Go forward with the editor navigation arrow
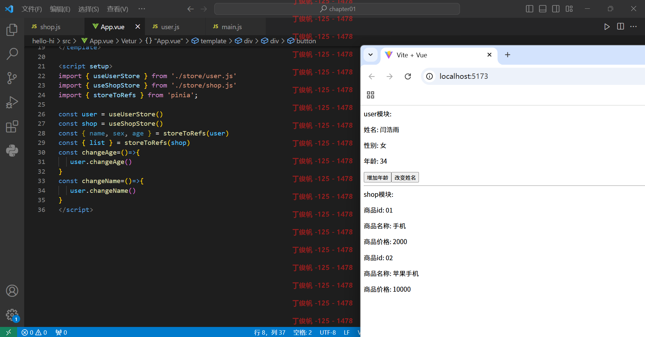The width and height of the screenshot is (645, 337). [204, 9]
